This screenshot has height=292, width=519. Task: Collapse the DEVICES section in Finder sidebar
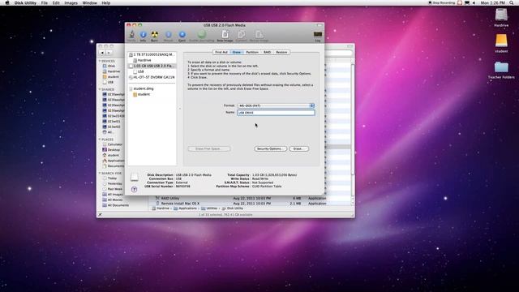pos(100,62)
